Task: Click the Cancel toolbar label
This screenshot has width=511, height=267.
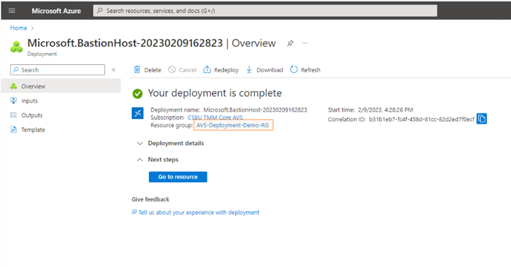Action: point(188,70)
